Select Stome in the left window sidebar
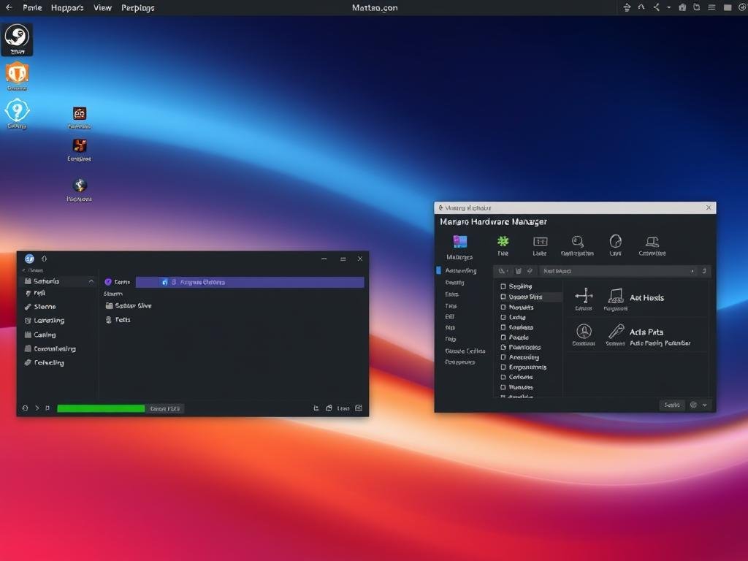Screen dimensions: 748x561 coord(41,307)
